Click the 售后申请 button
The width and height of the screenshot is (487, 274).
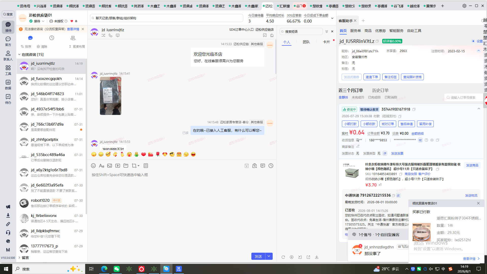407,124
